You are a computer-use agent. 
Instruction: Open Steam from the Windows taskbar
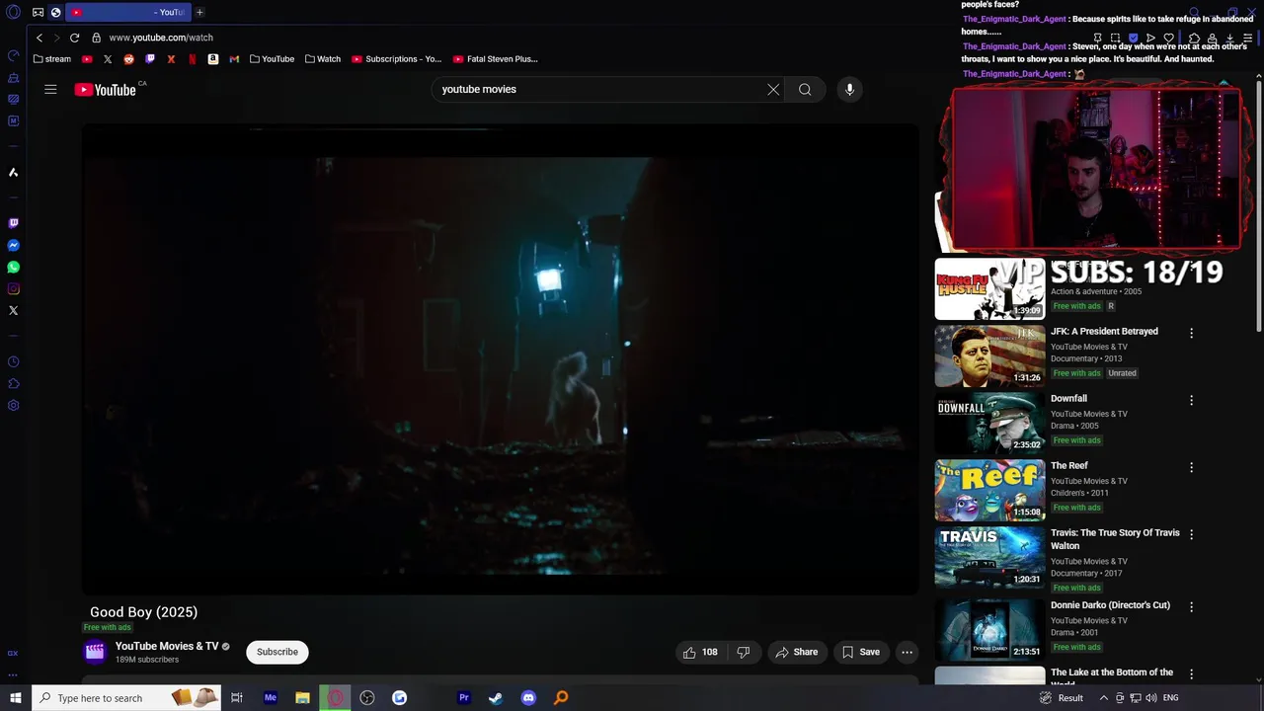click(496, 698)
